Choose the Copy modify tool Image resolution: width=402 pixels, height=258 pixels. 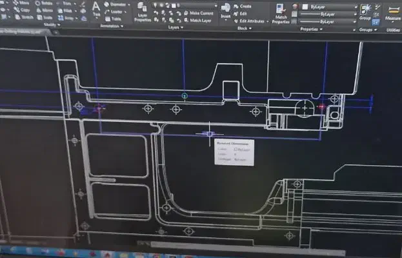(22, 10)
